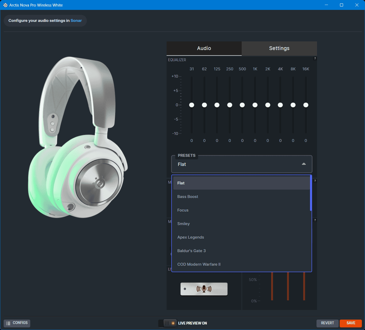
Task: Collapse the Presets dropdown with its chevron
Action: (x=303, y=164)
